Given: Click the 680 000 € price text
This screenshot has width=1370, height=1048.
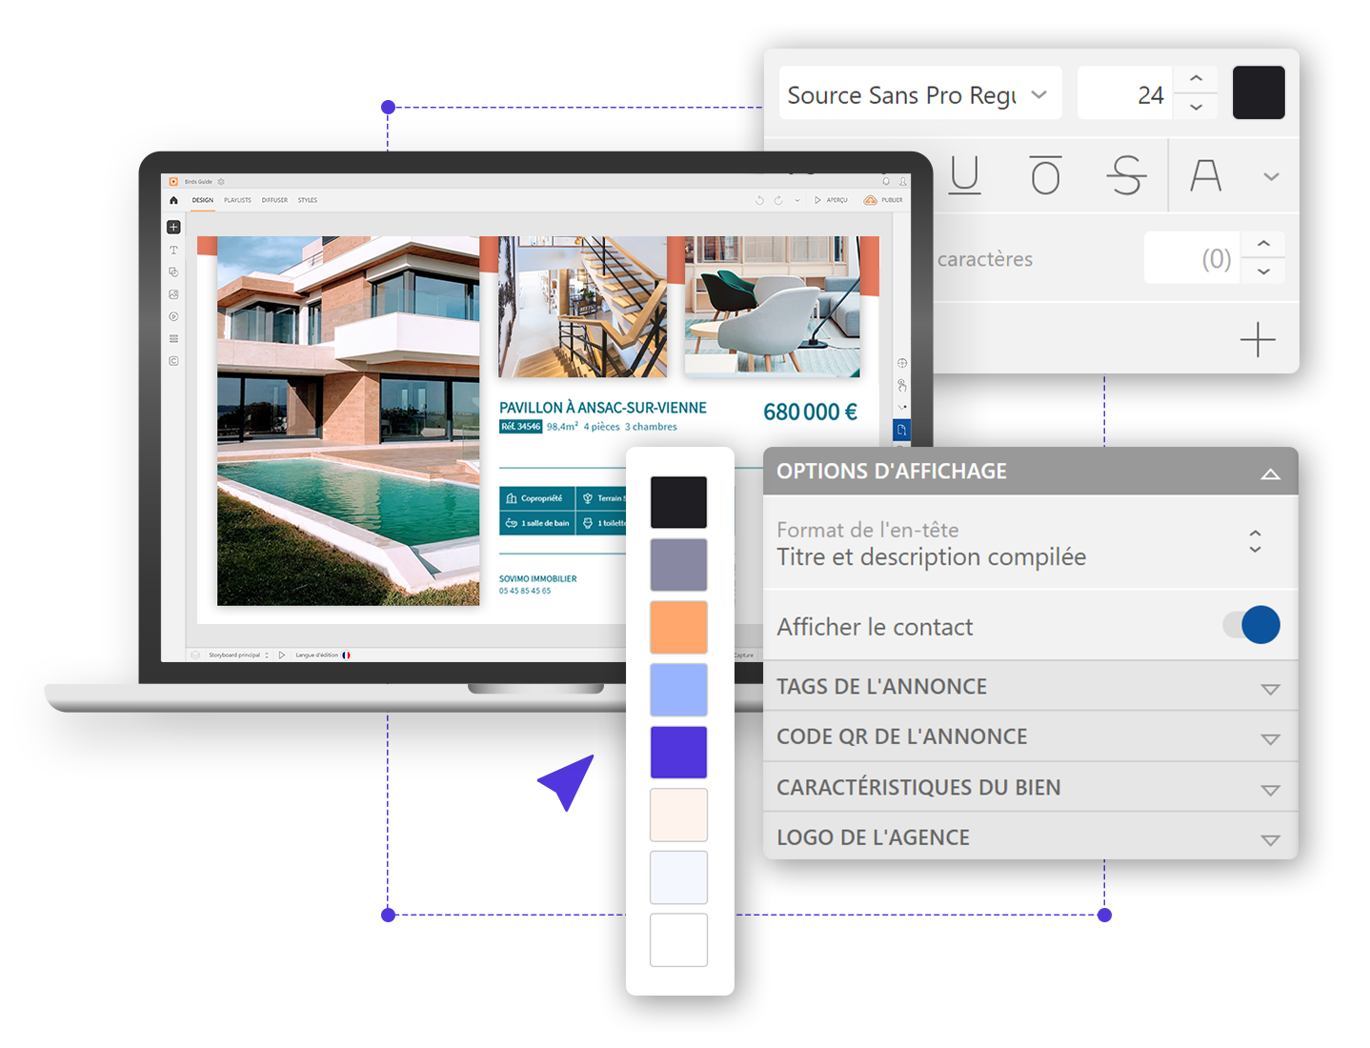Looking at the screenshot, I should tap(810, 412).
